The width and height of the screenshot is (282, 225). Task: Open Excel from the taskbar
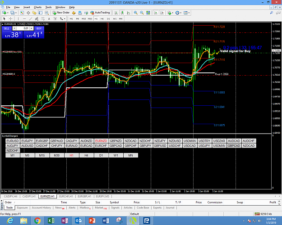coord(51,220)
